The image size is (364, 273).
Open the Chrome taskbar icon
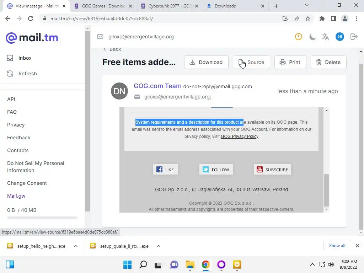[205, 264]
